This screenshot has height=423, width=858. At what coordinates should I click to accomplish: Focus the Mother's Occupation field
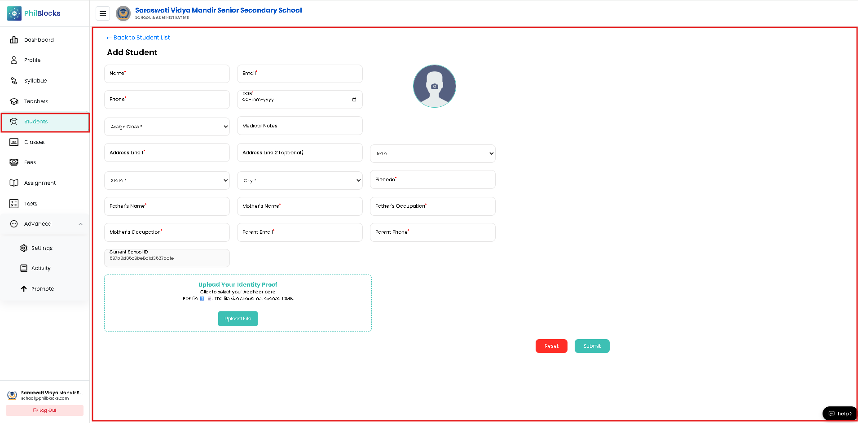tap(167, 232)
